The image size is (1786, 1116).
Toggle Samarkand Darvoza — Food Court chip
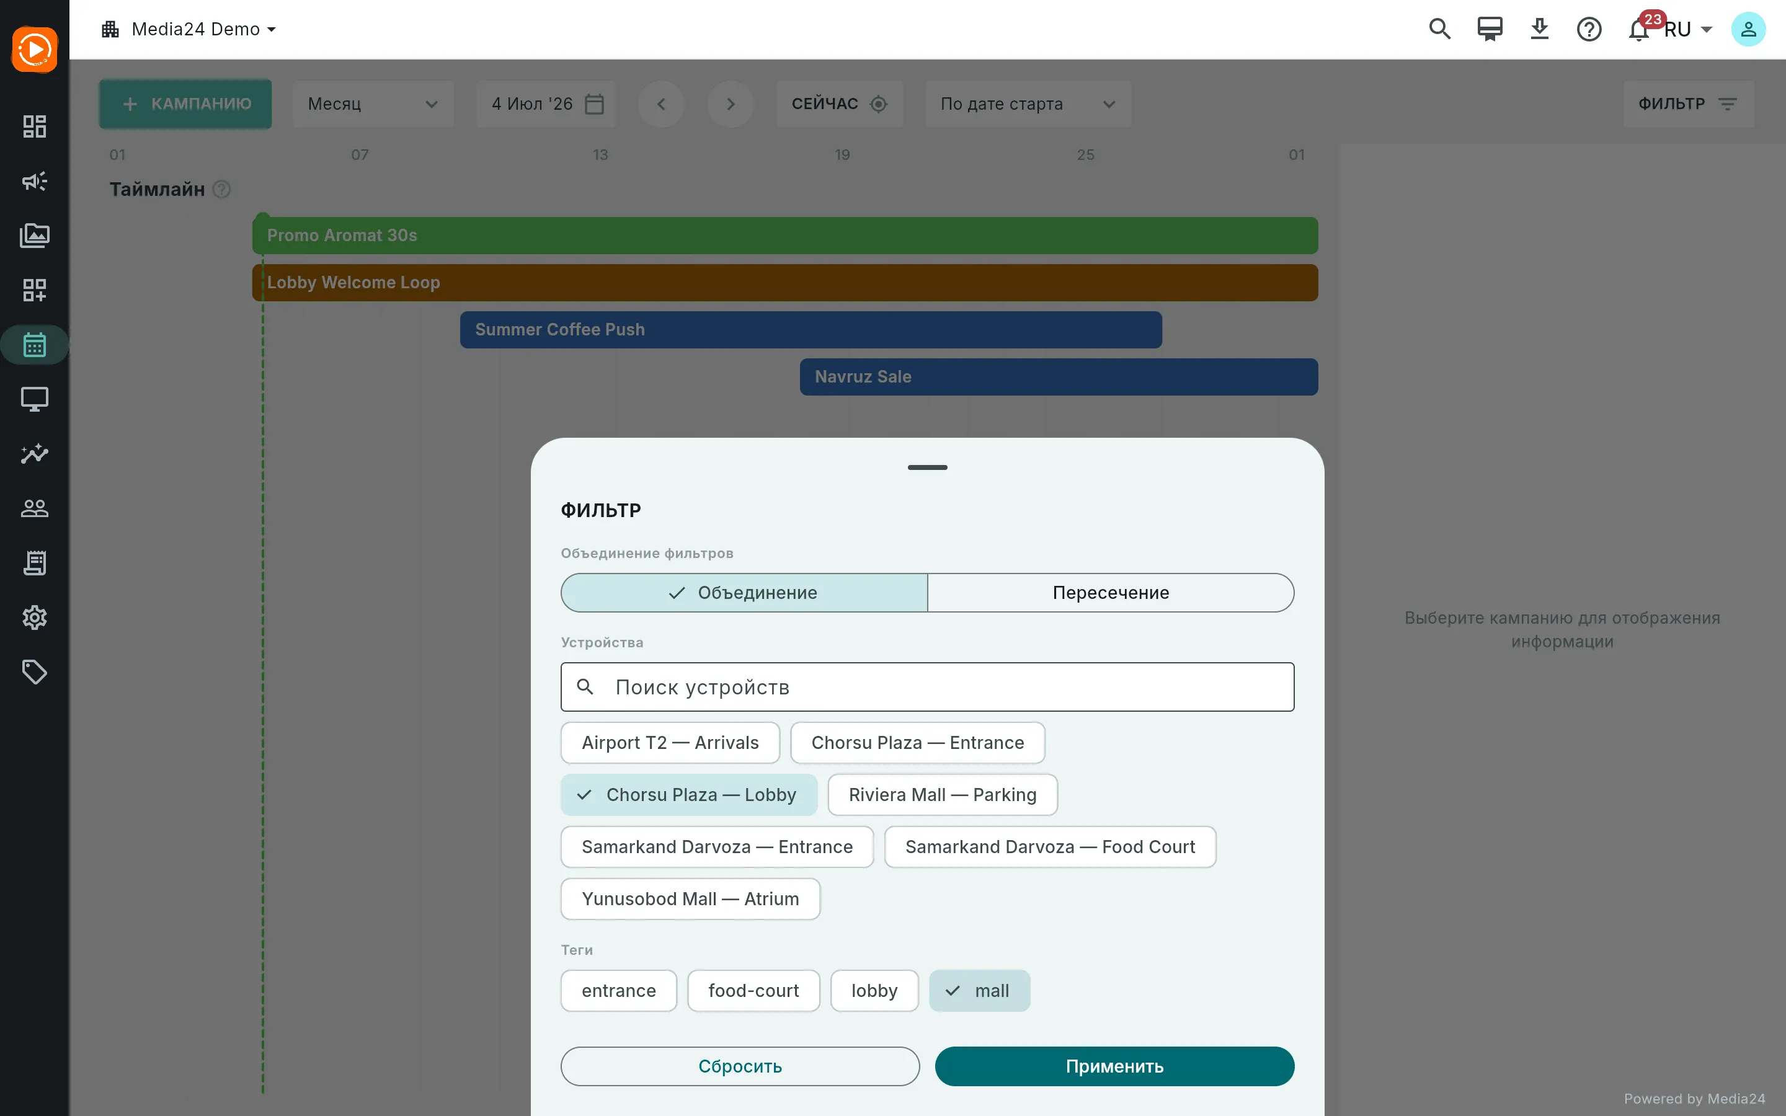point(1050,846)
